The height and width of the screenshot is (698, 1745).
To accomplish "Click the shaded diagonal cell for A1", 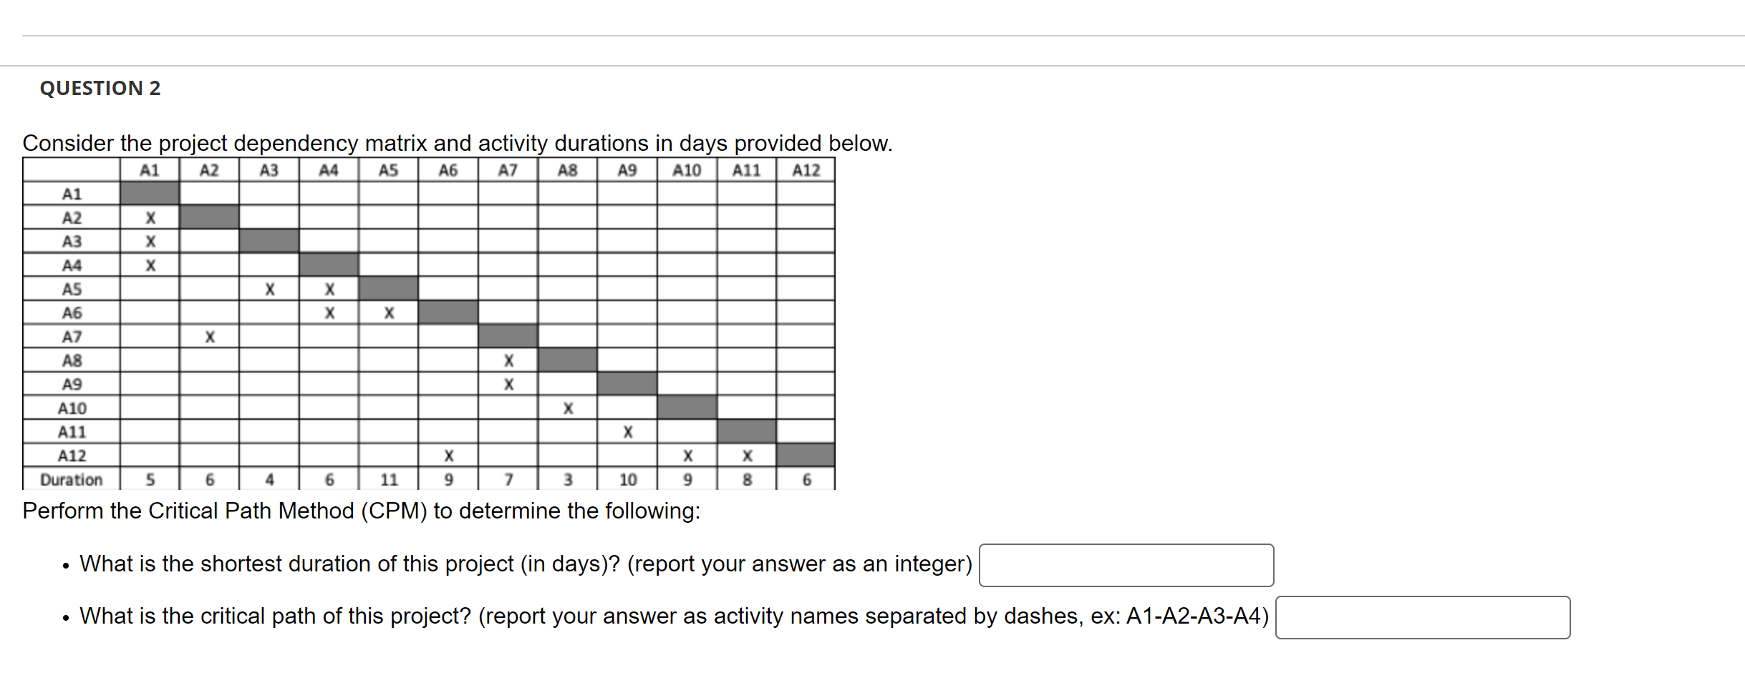I will [150, 193].
